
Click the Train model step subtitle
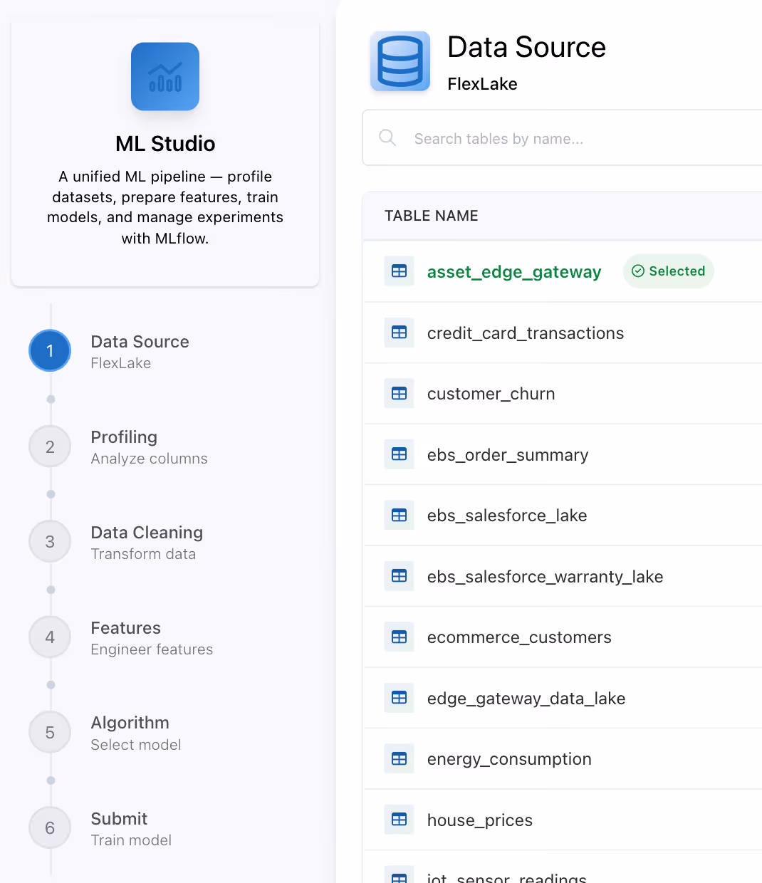[131, 840]
